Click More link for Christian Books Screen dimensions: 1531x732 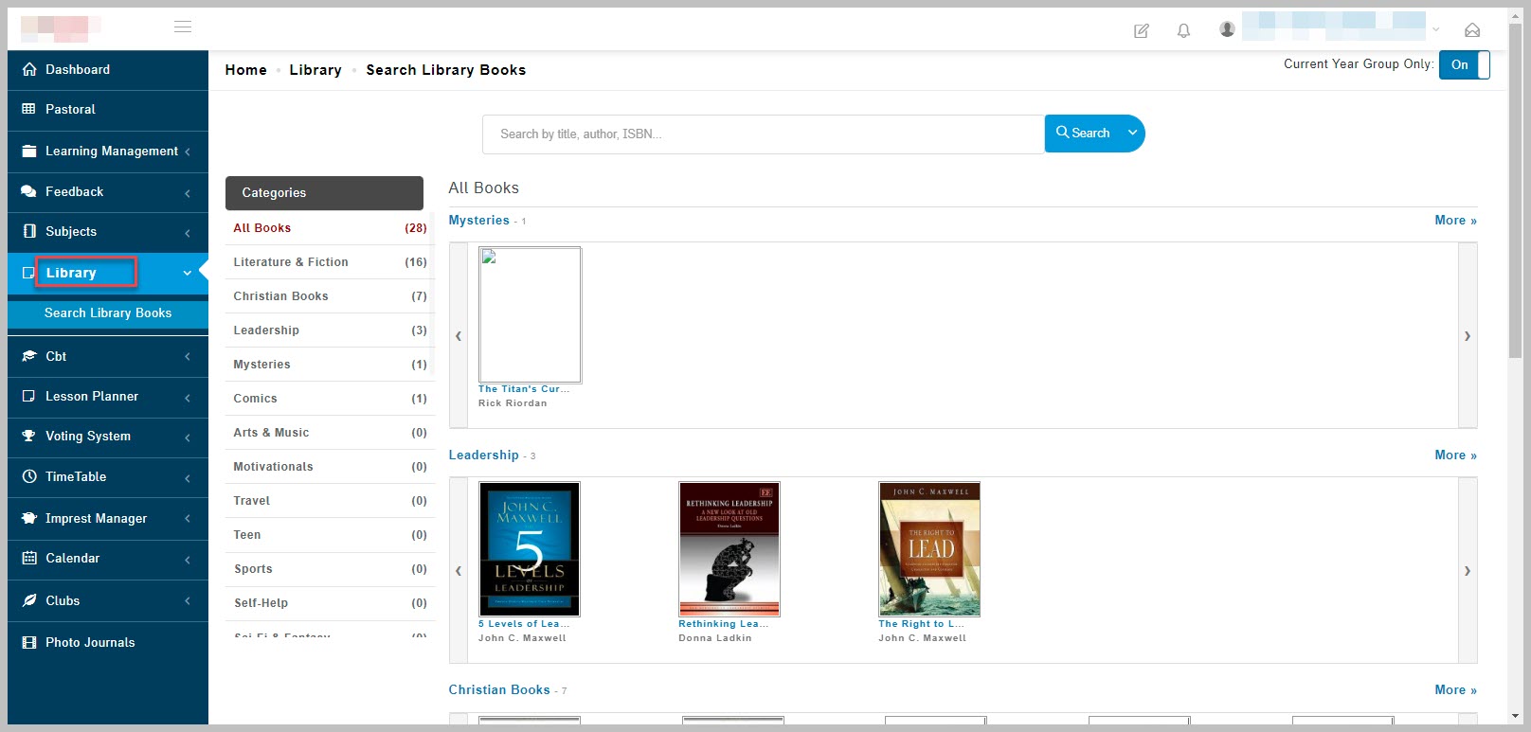click(1455, 689)
